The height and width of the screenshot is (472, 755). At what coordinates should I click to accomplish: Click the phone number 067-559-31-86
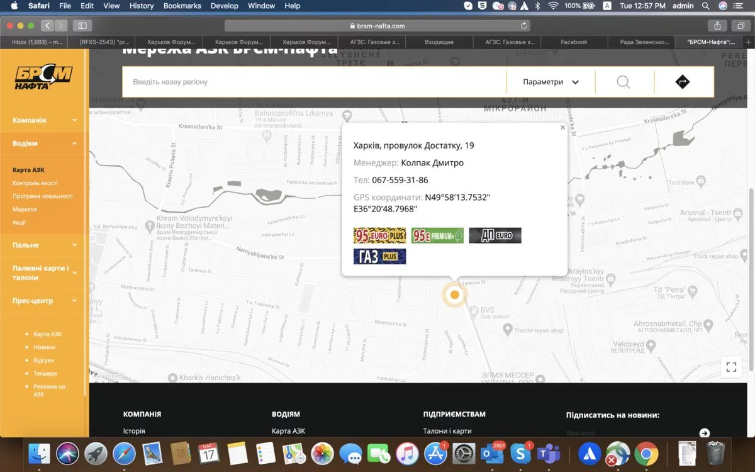pos(400,180)
